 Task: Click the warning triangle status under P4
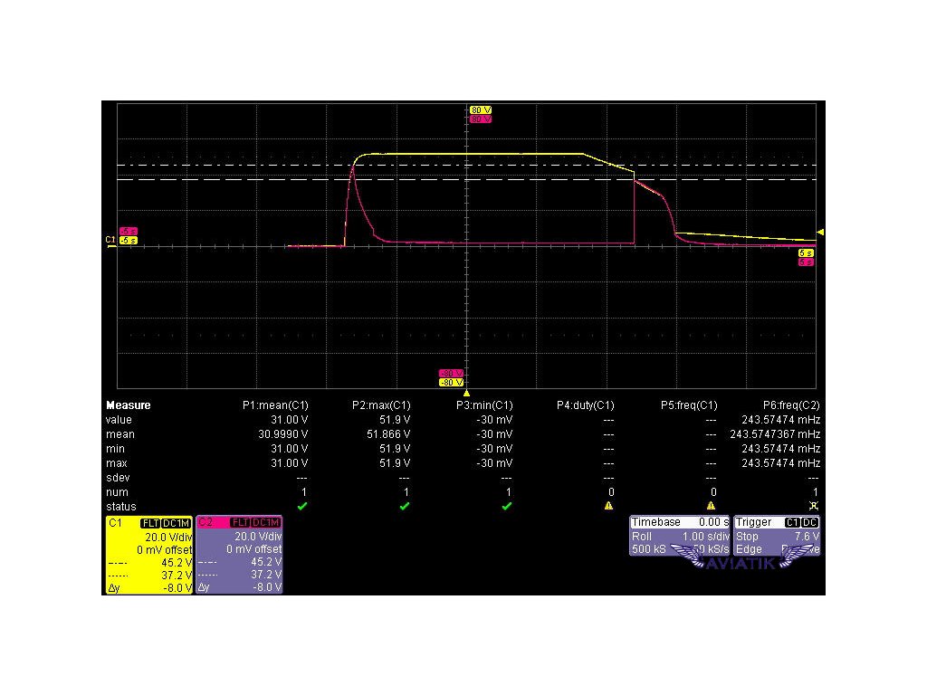(609, 506)
